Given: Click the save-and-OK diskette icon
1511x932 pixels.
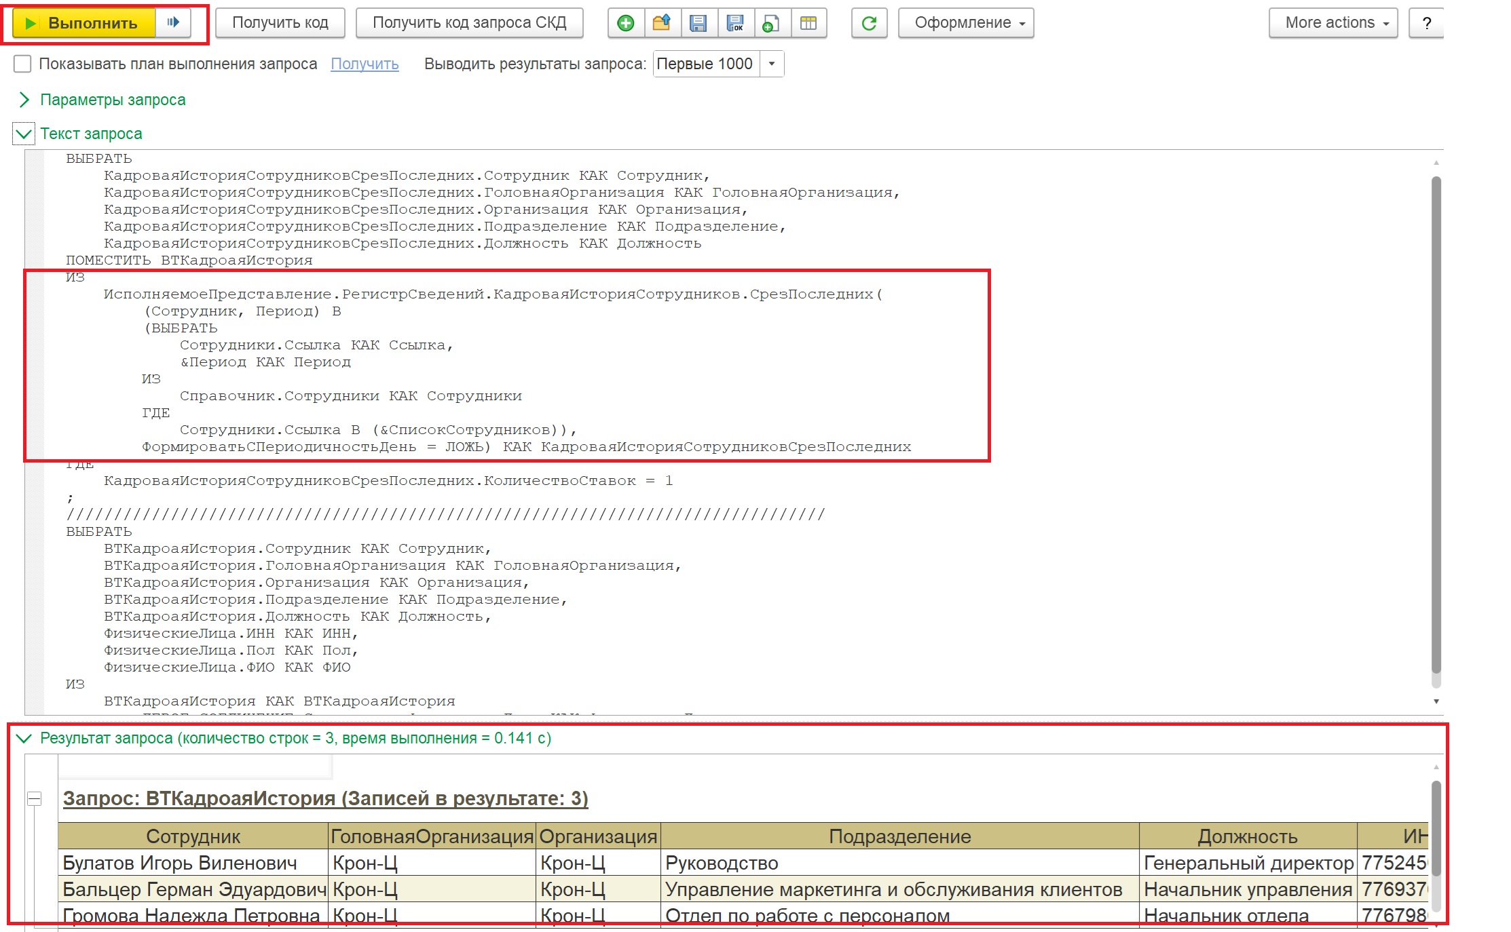Looking at the screenshot, I should tap(735, 23).
